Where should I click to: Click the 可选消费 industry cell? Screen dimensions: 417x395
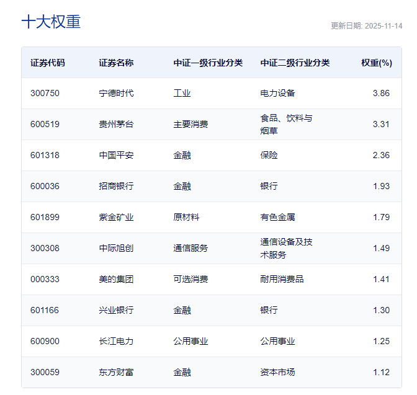point(191,280)
